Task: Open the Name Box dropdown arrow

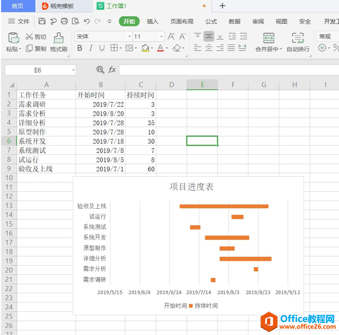Action: pos(73,70)
